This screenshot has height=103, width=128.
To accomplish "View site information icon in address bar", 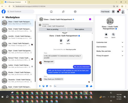I will 14,6.
